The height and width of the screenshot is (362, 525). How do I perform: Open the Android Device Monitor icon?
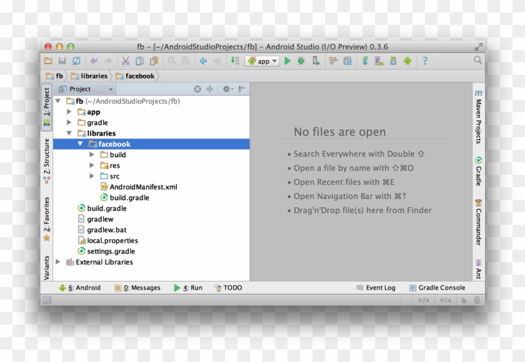coord(407,61)
